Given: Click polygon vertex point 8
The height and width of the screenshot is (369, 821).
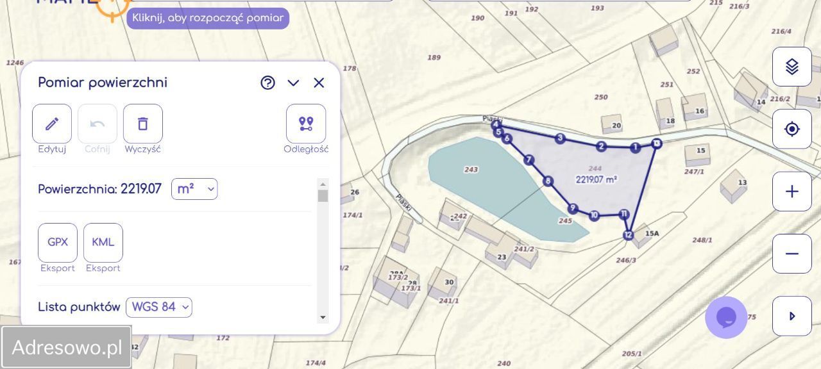Looking at the screenshot, I should 548,181.
